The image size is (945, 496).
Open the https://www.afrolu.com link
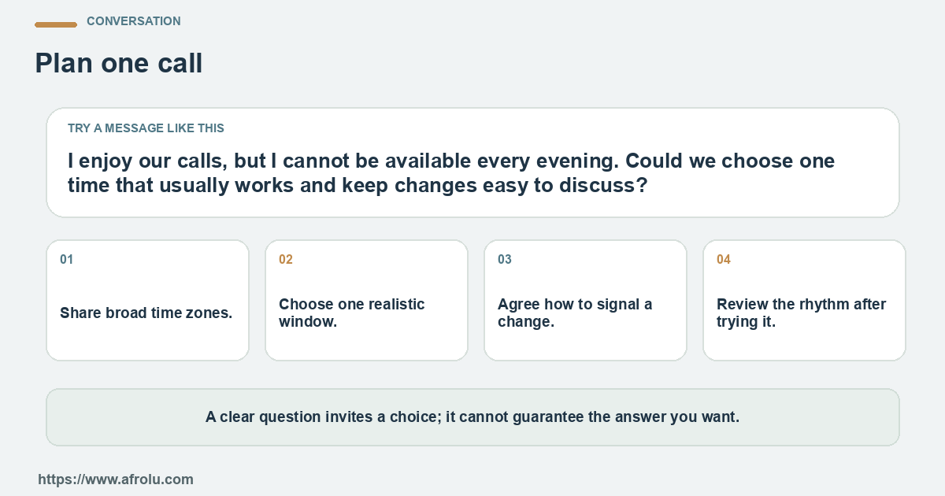(x=116, y=479)
